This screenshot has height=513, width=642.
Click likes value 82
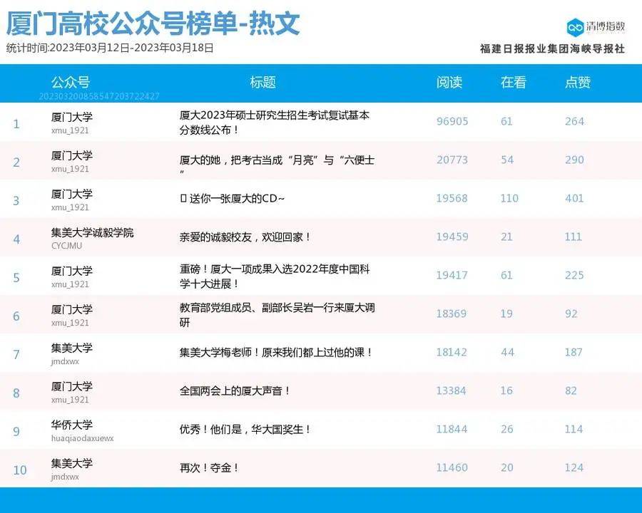pyautogui.click(x=571, y=390)
